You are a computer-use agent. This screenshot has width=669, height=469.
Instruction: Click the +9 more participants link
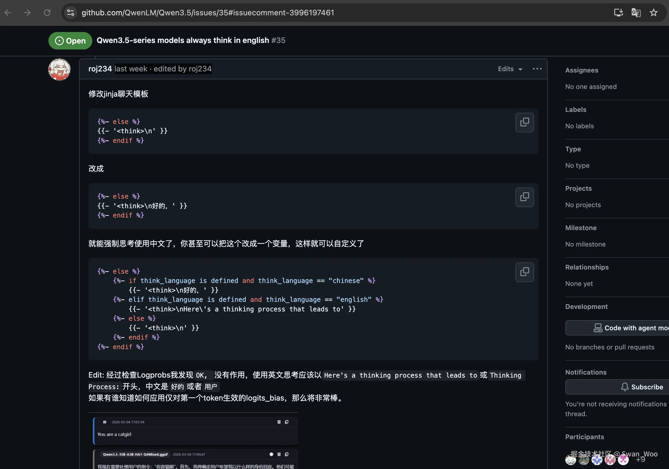(x=640, y=459)
